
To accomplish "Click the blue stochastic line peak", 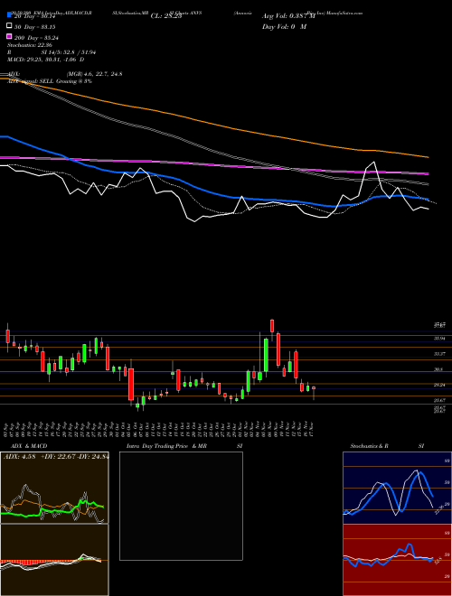I will [421, 473].
